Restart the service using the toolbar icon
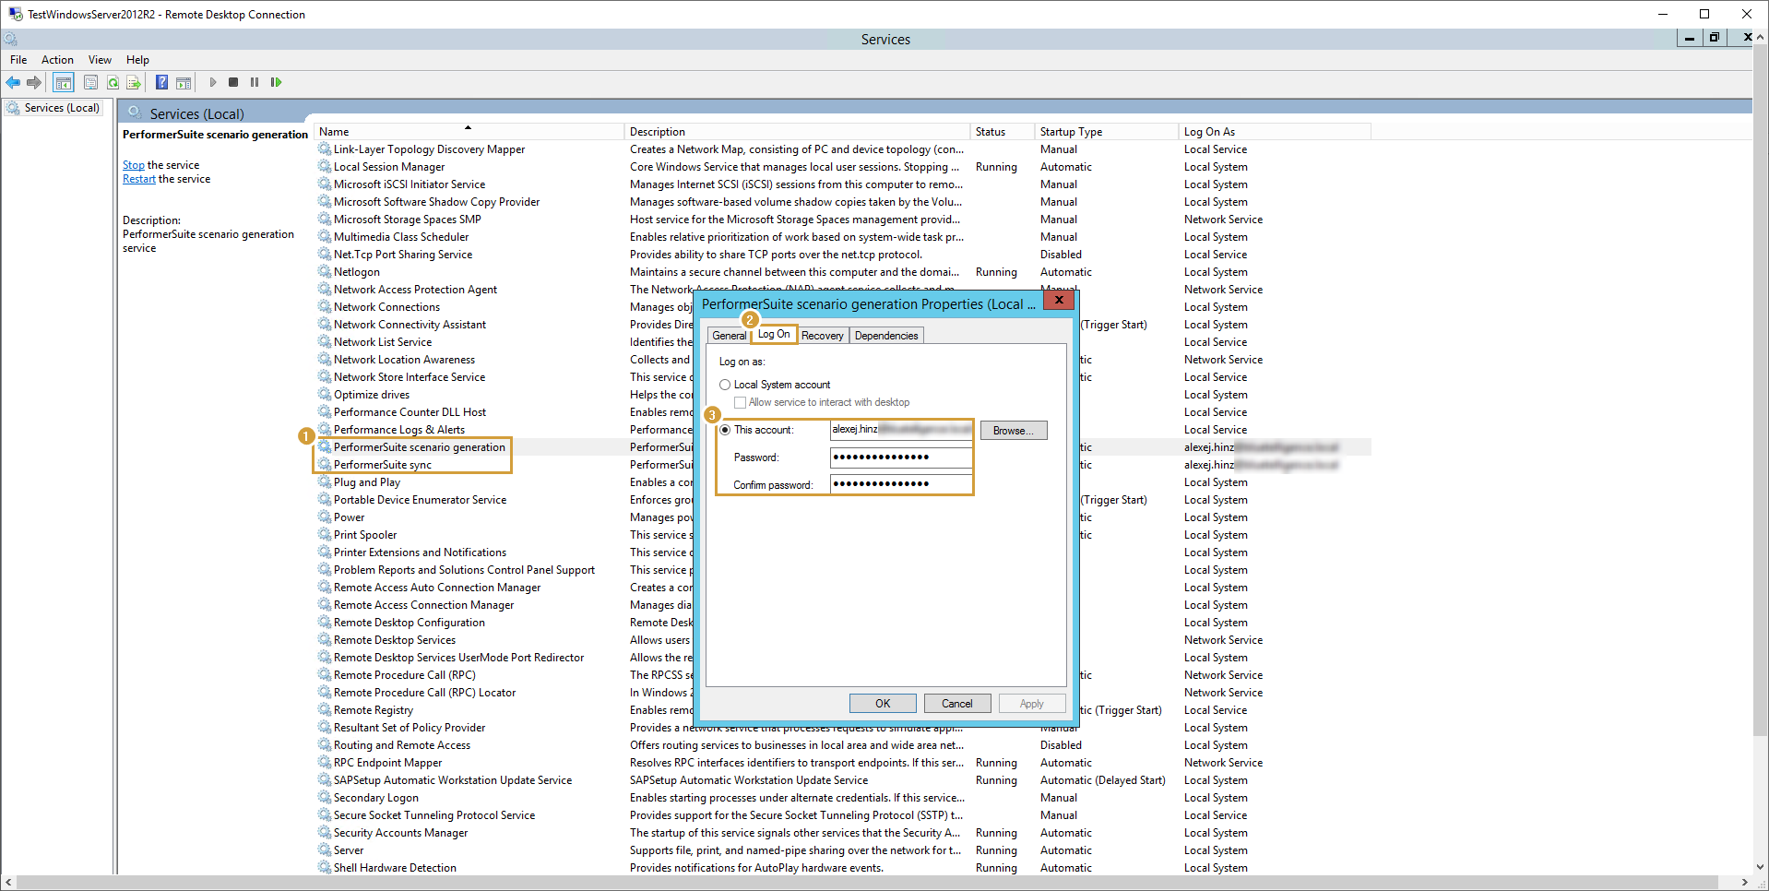The height and width of the screenshot is (891, 1769). (x=276, y=83)
